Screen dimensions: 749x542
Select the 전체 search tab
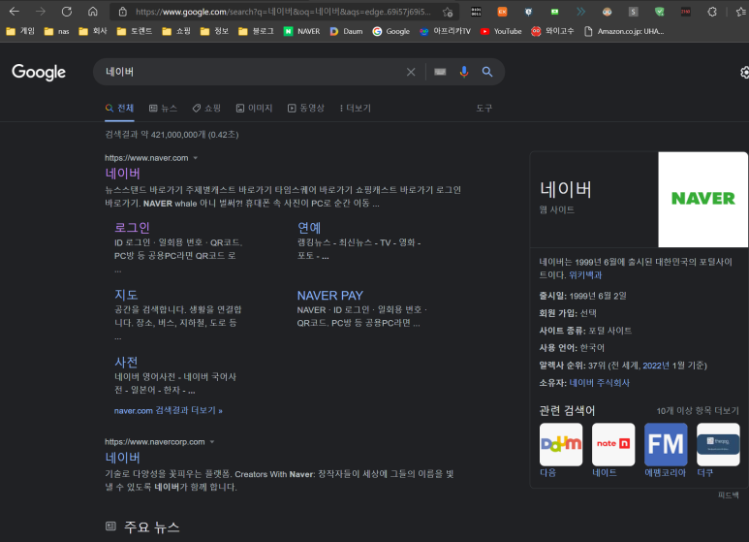[119, 108]
